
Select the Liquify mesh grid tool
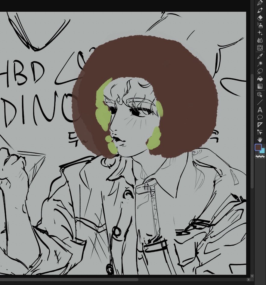click(x=260, y=48)
